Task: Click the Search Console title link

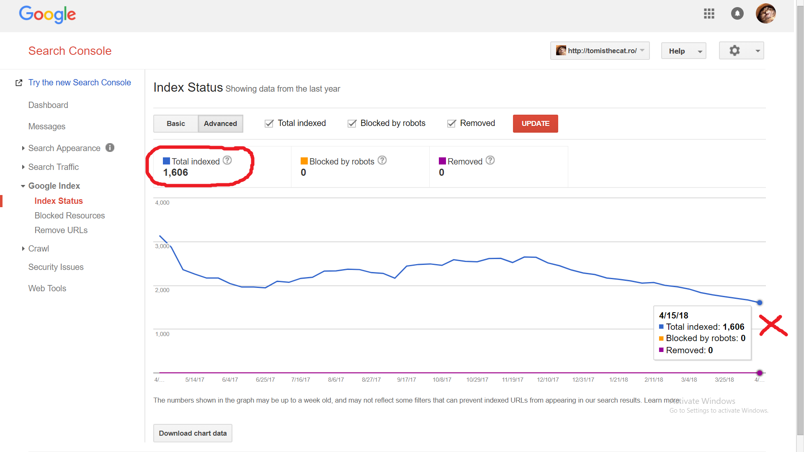Action: (70, 51)
